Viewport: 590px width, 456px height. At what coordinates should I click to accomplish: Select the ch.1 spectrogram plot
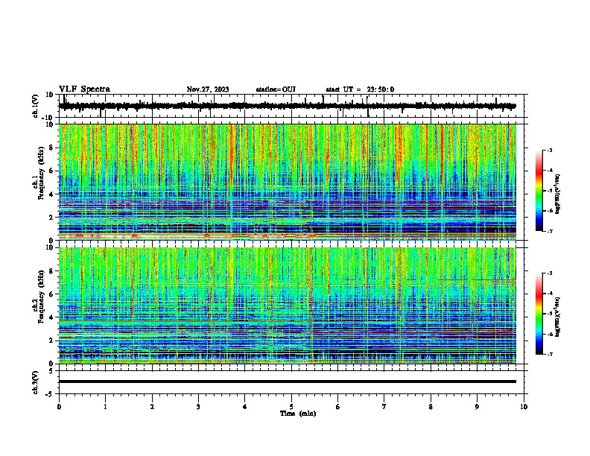click(287, 182)
